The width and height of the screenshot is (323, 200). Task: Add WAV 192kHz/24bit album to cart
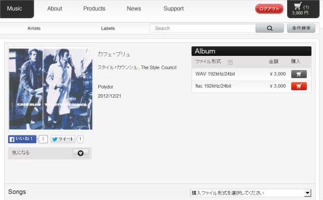pyautogui.click(x=299, y=74)
